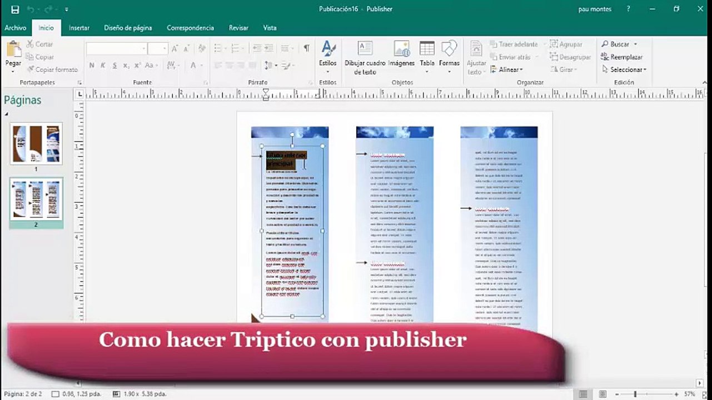Click Girar rotate option

[x=564, y=69]
